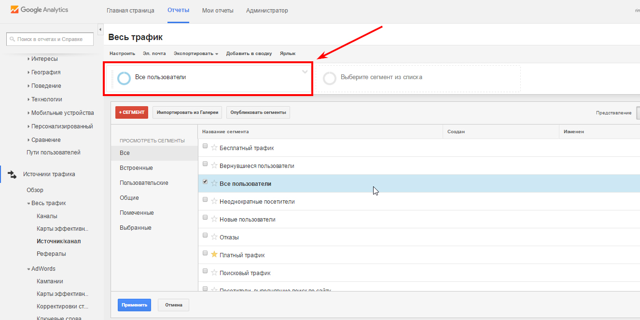
Task: Click the Все пользователи segment circle icon
Action: point(124,78)
